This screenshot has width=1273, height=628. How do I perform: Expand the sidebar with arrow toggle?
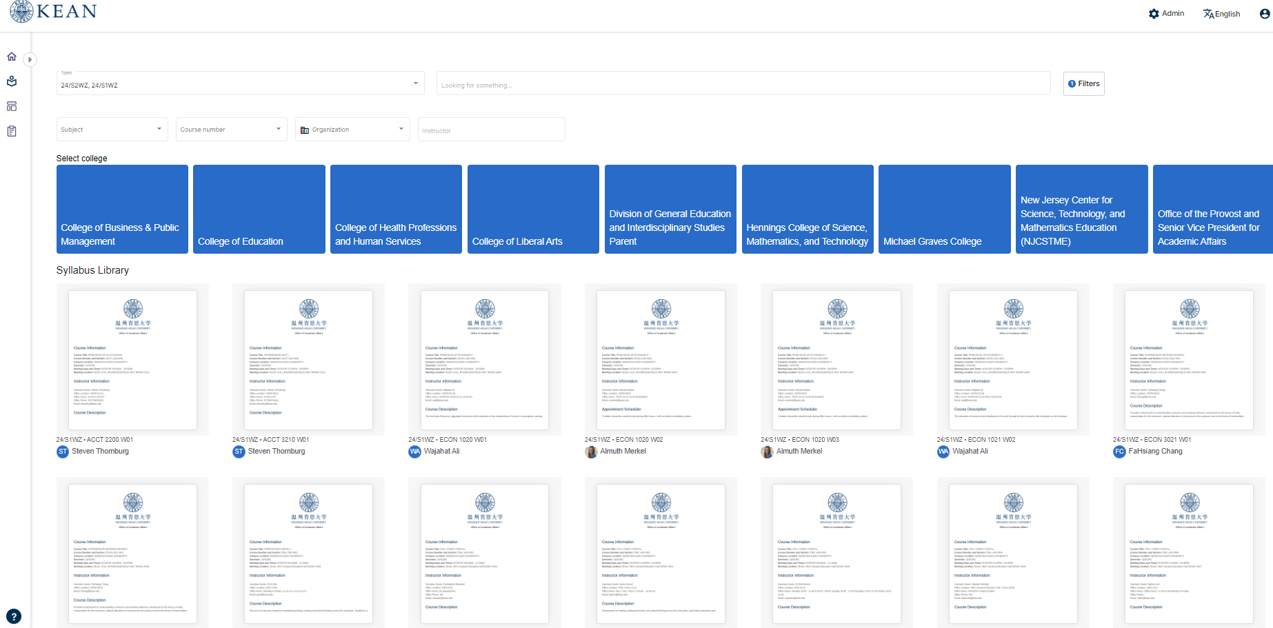pyautogui.click(x=30, y=59)
